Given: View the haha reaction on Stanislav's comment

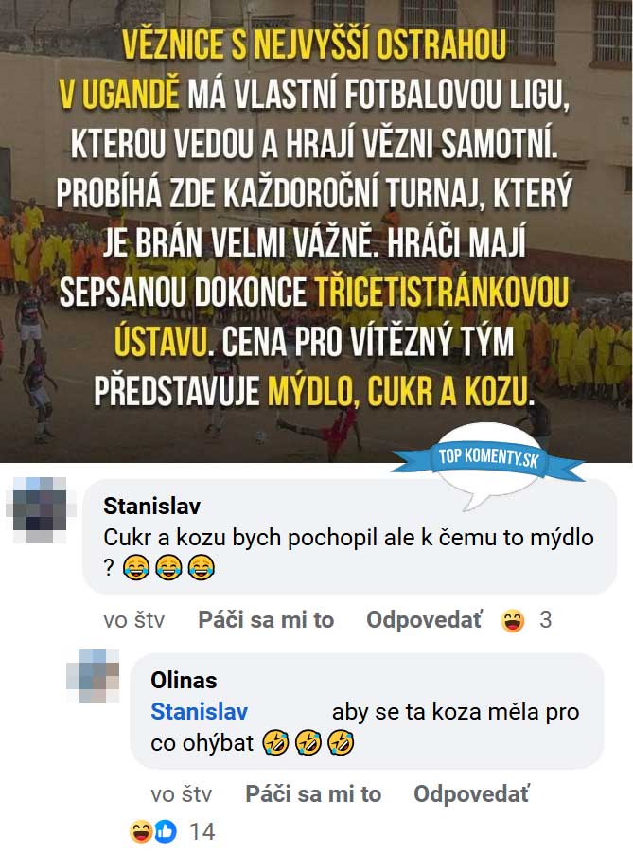Looking at the screenshot, I should [x=513, y=620].
